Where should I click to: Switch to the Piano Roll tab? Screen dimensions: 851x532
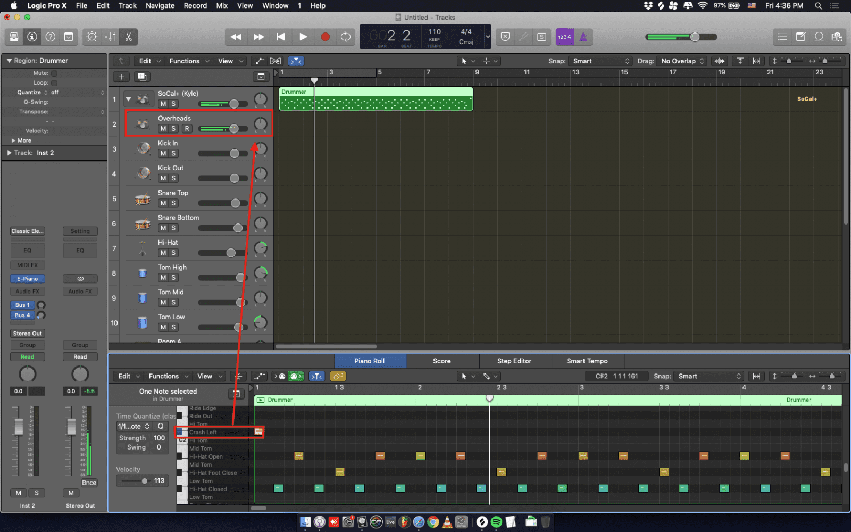click(x=370, y=361)
